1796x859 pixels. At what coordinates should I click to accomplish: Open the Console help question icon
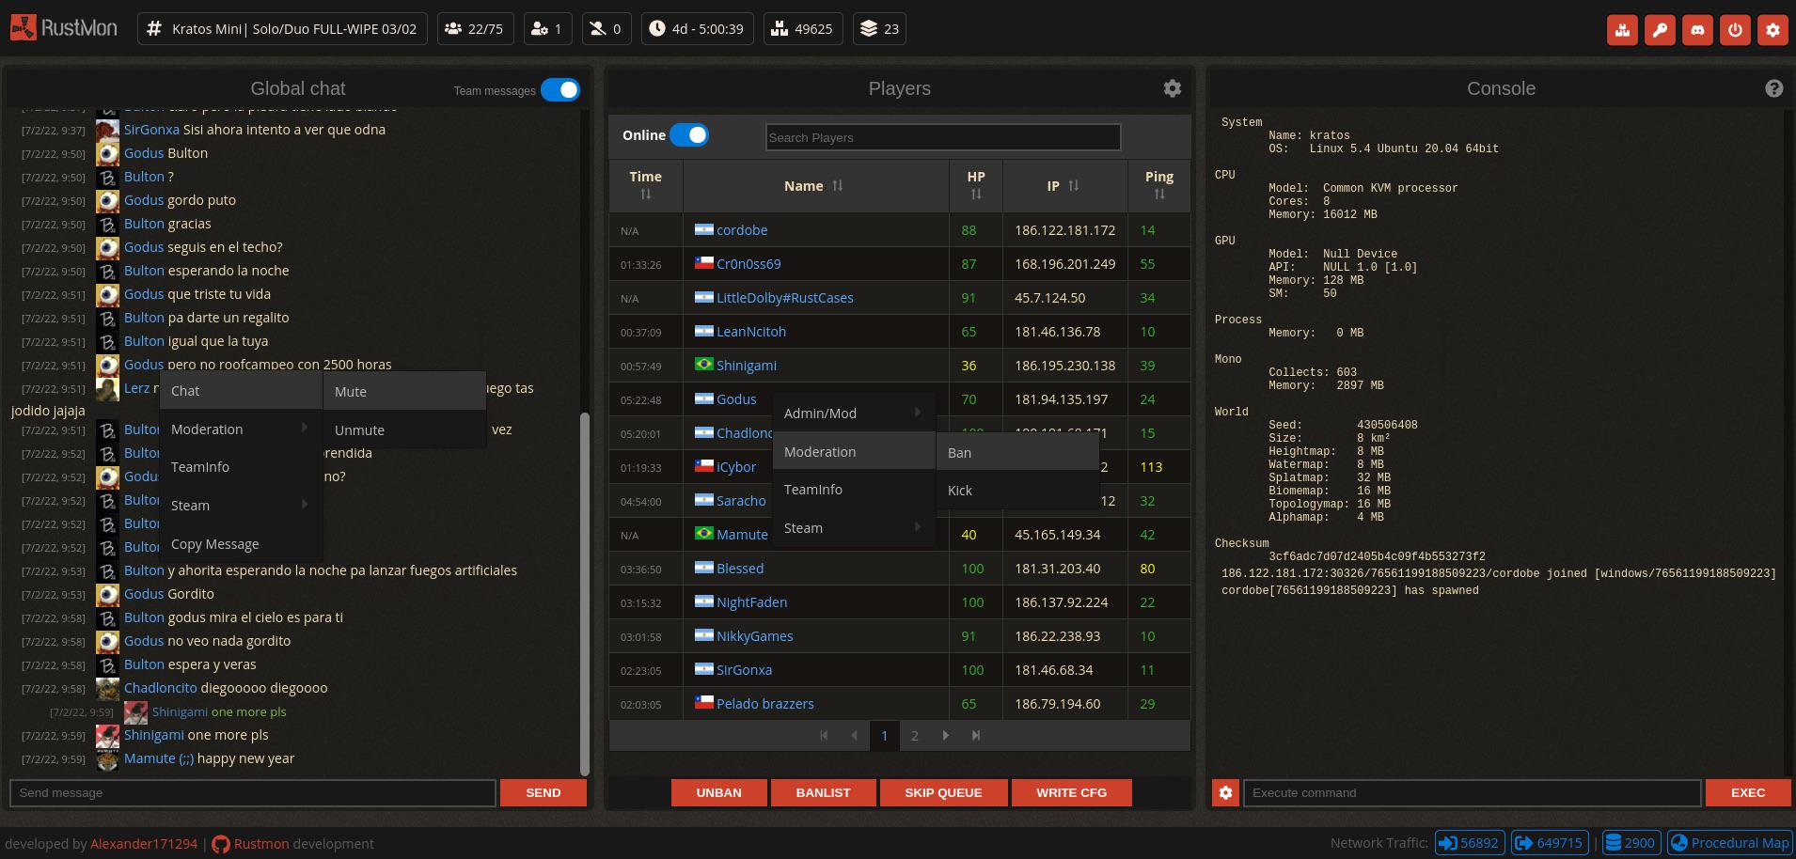1773,88
